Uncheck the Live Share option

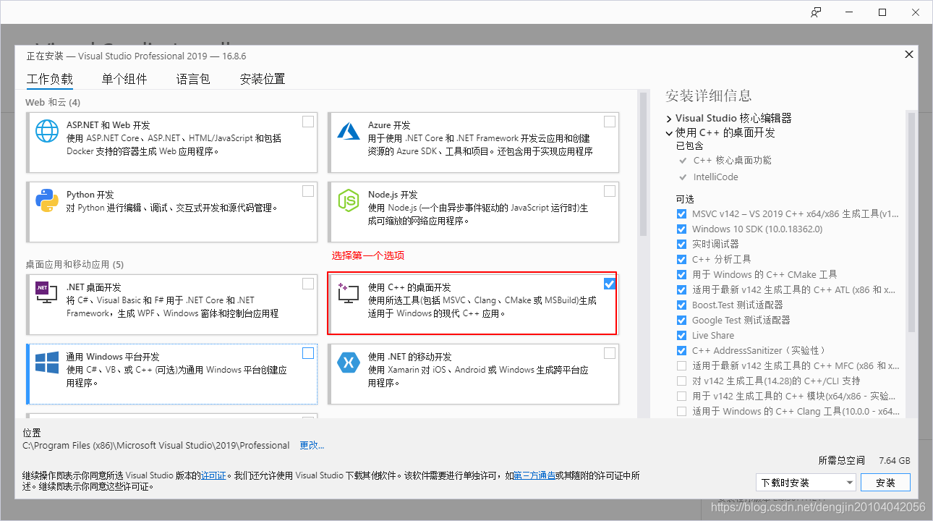[681, 335]
